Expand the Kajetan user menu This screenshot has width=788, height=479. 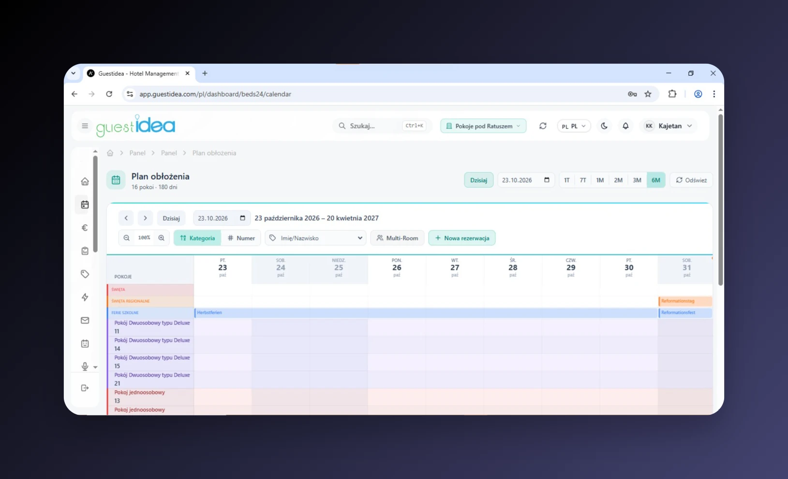pos(669,126)
